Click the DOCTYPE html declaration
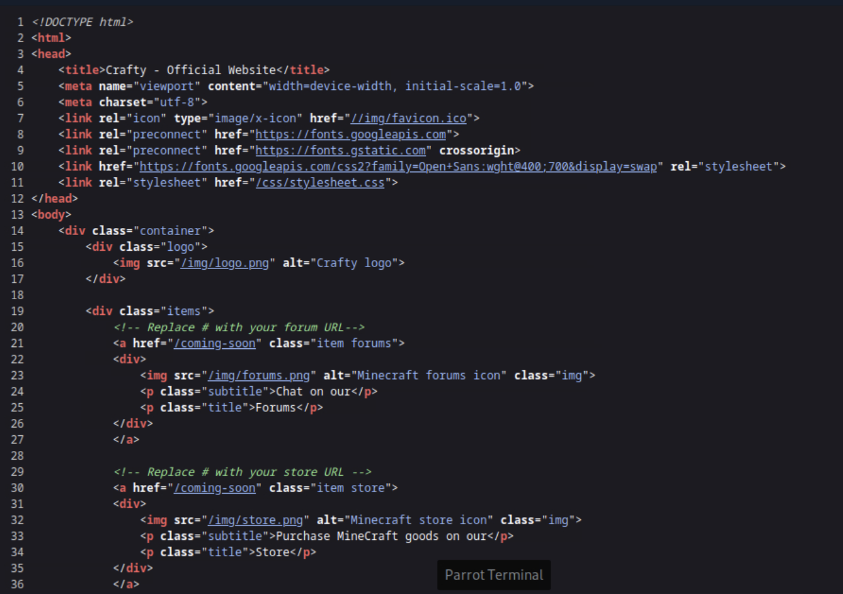The image size is (843, 594). point(83,22)
